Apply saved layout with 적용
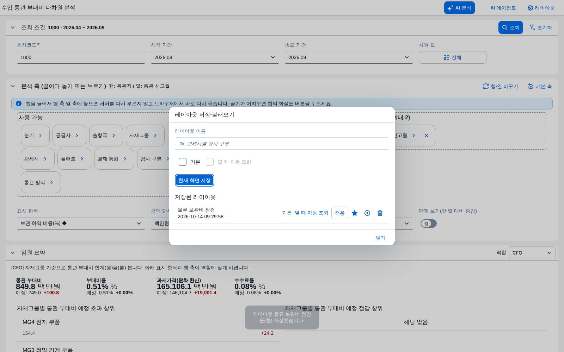 [340, 213]
